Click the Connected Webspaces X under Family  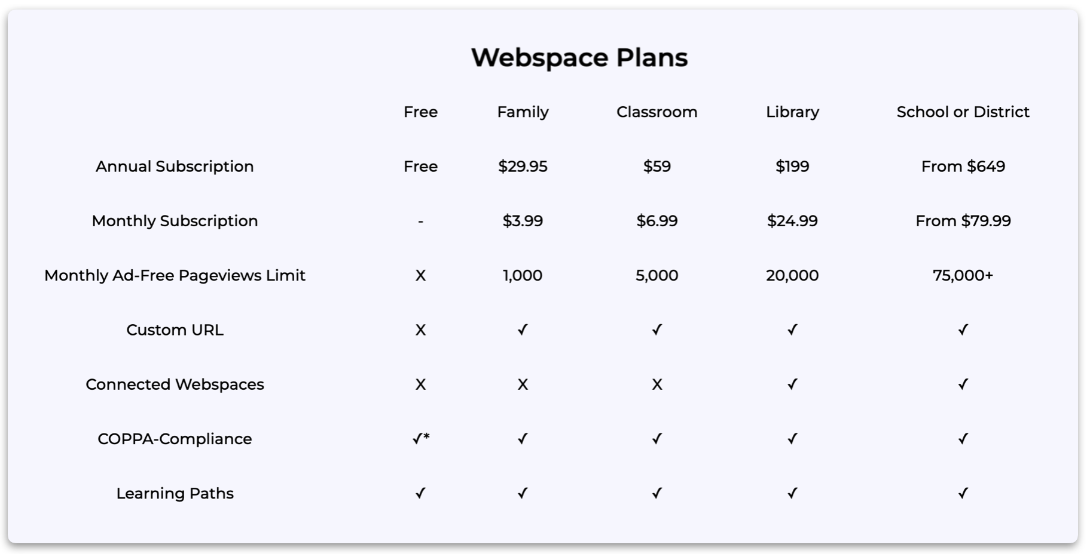523,384
